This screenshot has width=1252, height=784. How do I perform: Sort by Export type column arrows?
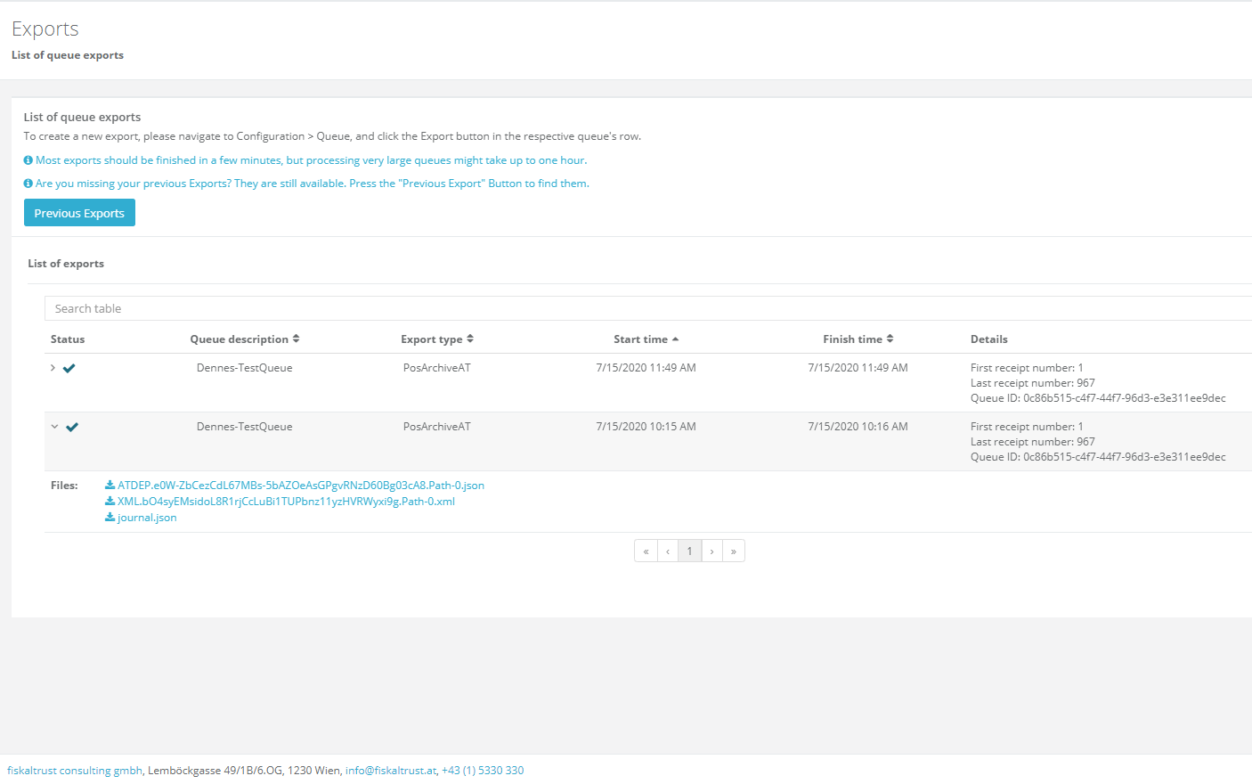tap(470, 339)
